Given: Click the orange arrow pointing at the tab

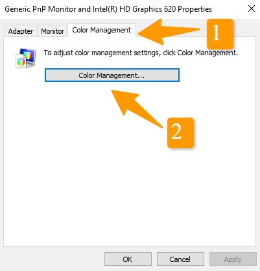Looking at the screenshot, I should click(169, 32).
